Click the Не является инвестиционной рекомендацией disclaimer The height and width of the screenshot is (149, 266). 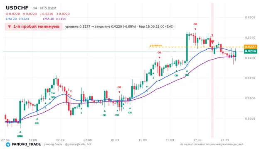(212, 144)
